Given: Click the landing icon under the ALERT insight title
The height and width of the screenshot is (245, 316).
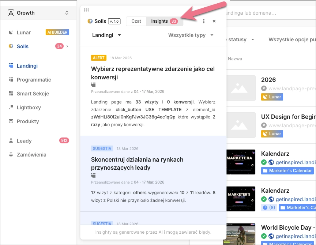Looking at the screenshot, I should (x=93, y=84).
